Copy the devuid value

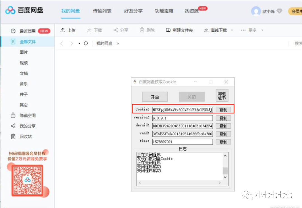(223, 126)
